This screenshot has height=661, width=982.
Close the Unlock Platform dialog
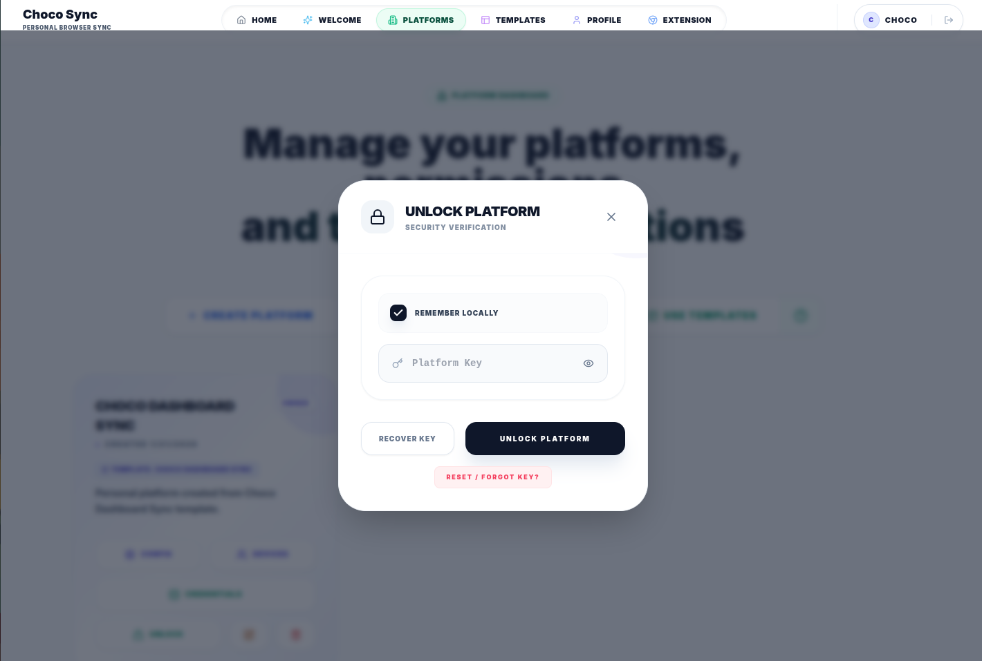tap(611, 217)
